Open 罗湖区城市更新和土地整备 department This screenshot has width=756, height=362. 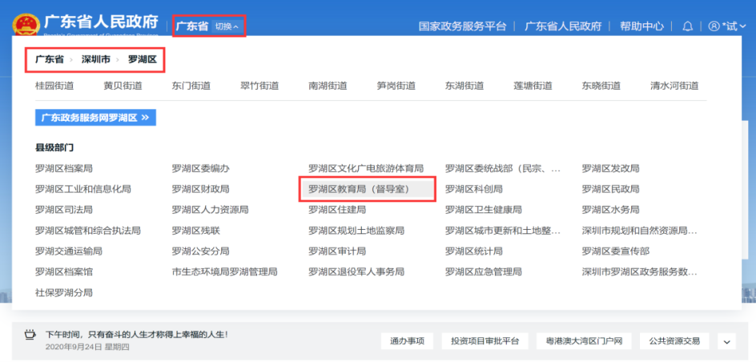point(504,231)
